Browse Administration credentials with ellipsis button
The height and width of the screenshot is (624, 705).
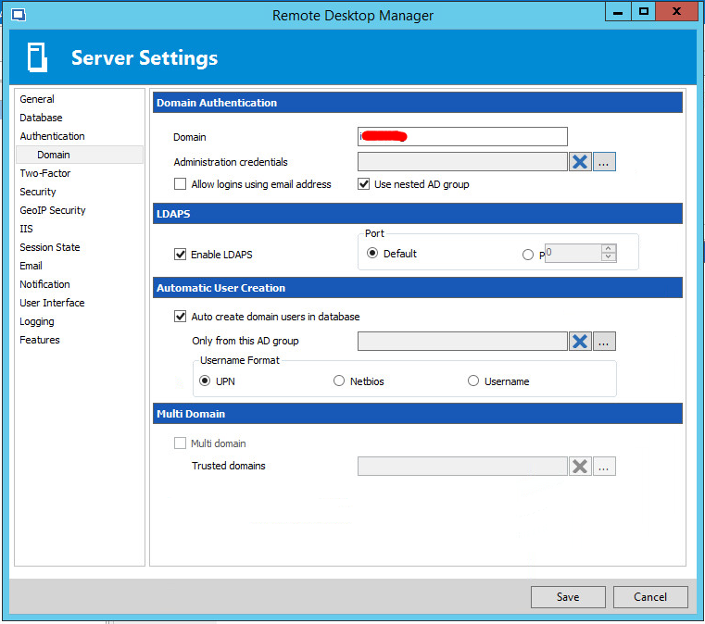click(604, 162)
